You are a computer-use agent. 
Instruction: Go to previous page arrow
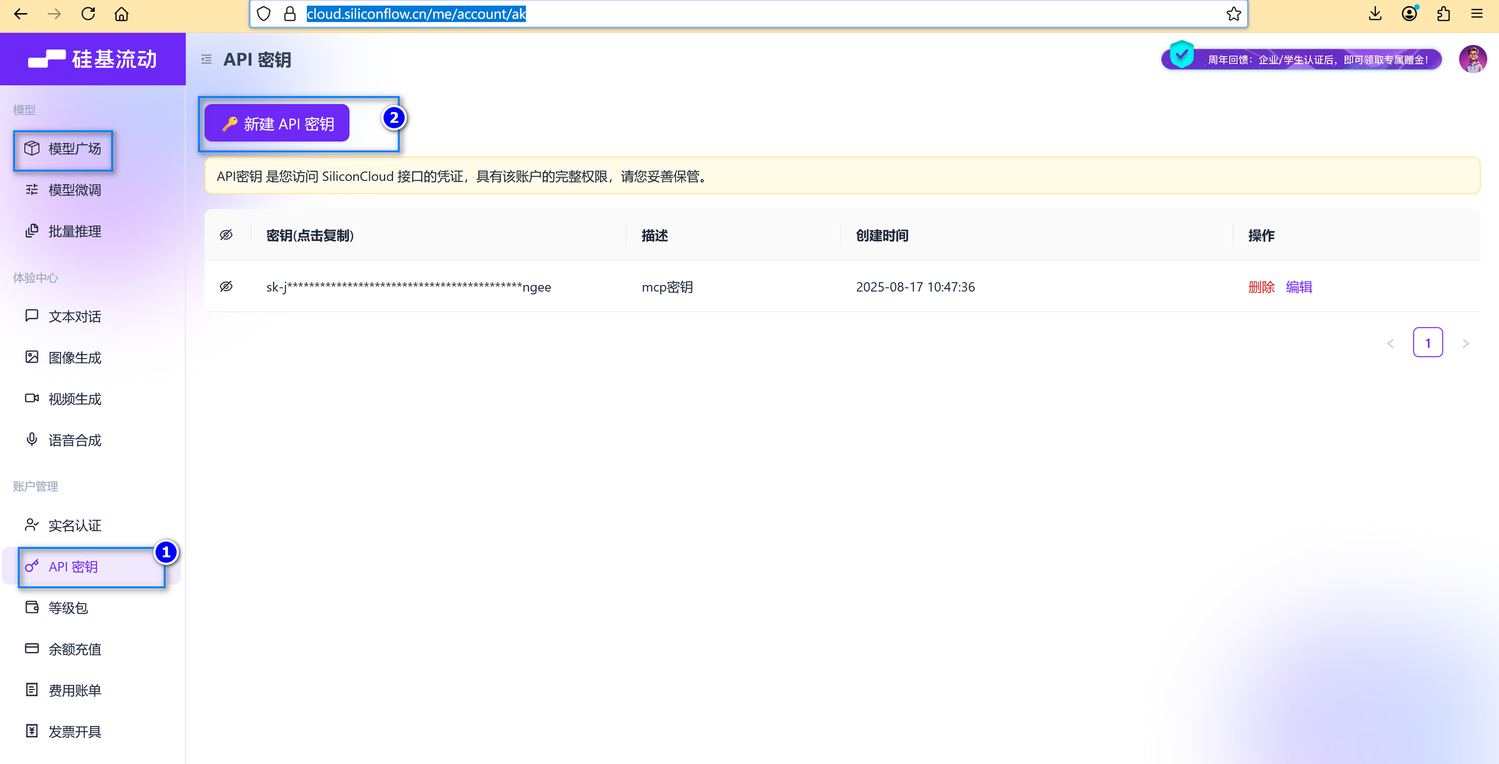[x=1390, y=343]
